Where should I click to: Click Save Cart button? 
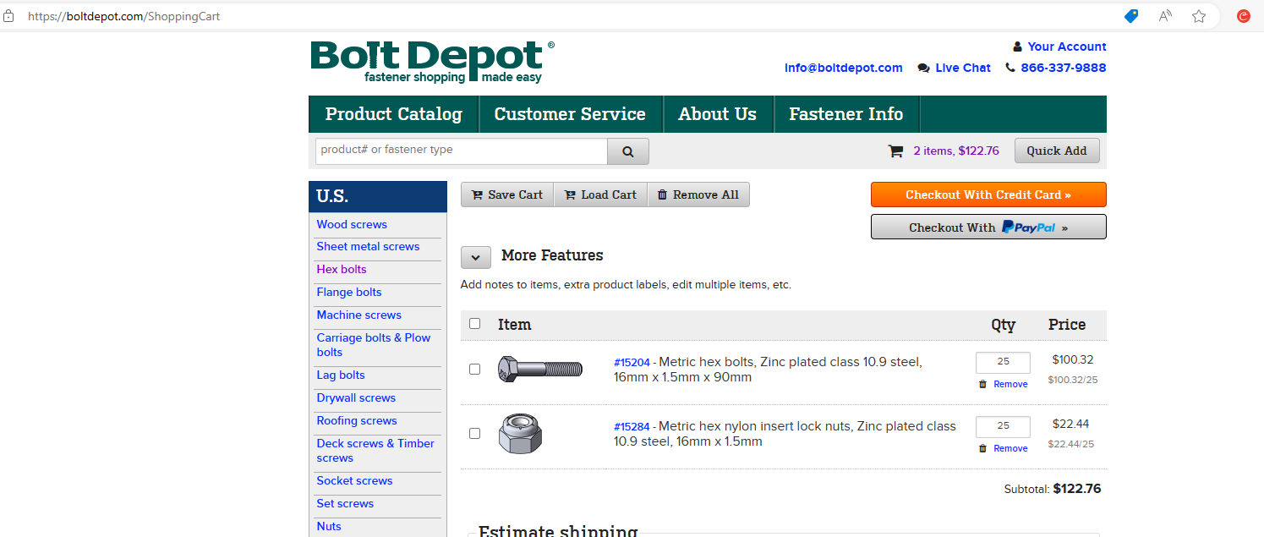click(x=507, y=195)
